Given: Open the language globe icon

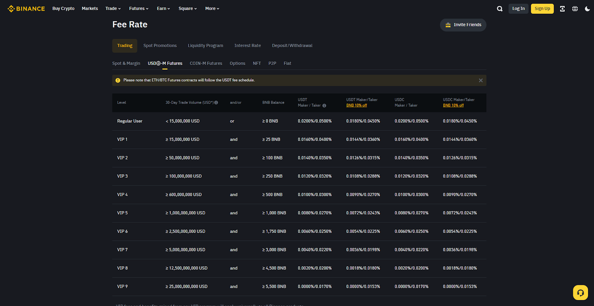Looking at the screenshot, I should 575,9.
